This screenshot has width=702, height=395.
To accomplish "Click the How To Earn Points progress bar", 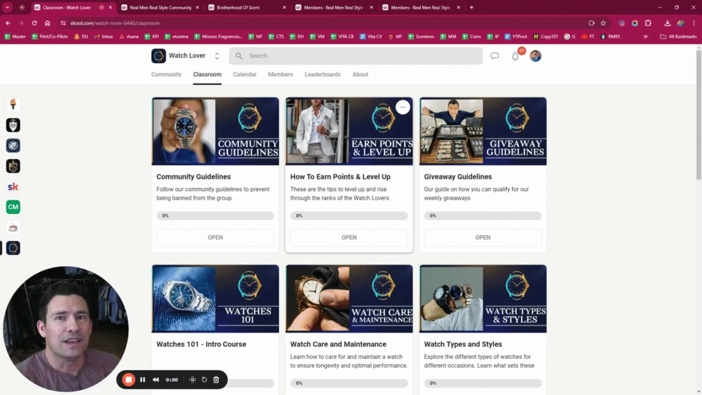I will click(349, 216).
